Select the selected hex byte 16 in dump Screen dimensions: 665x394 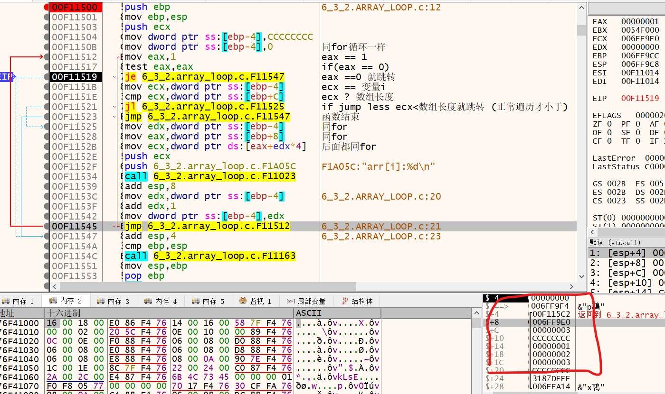click(51, 323)
